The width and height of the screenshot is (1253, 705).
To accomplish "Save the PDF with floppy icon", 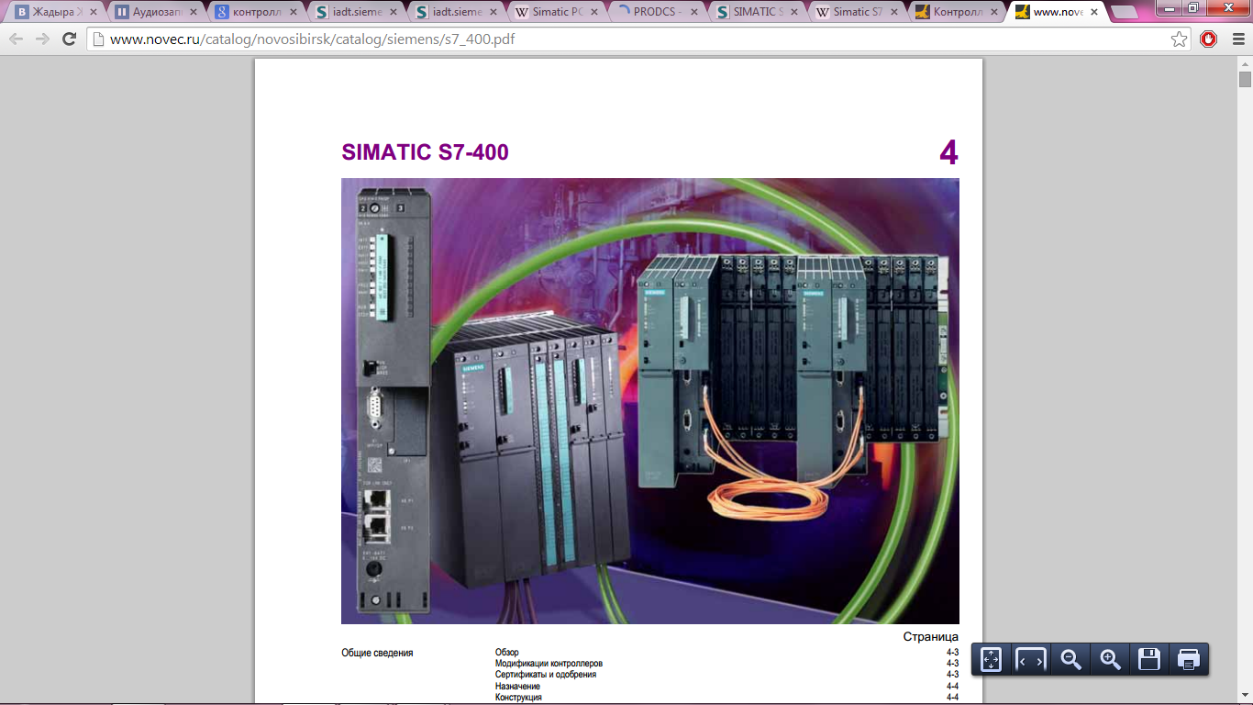I will [1149, 659].
